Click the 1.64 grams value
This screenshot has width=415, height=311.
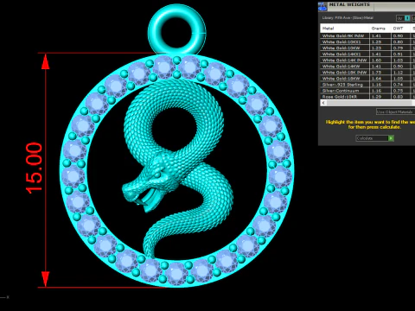click(x=376, y=79)
